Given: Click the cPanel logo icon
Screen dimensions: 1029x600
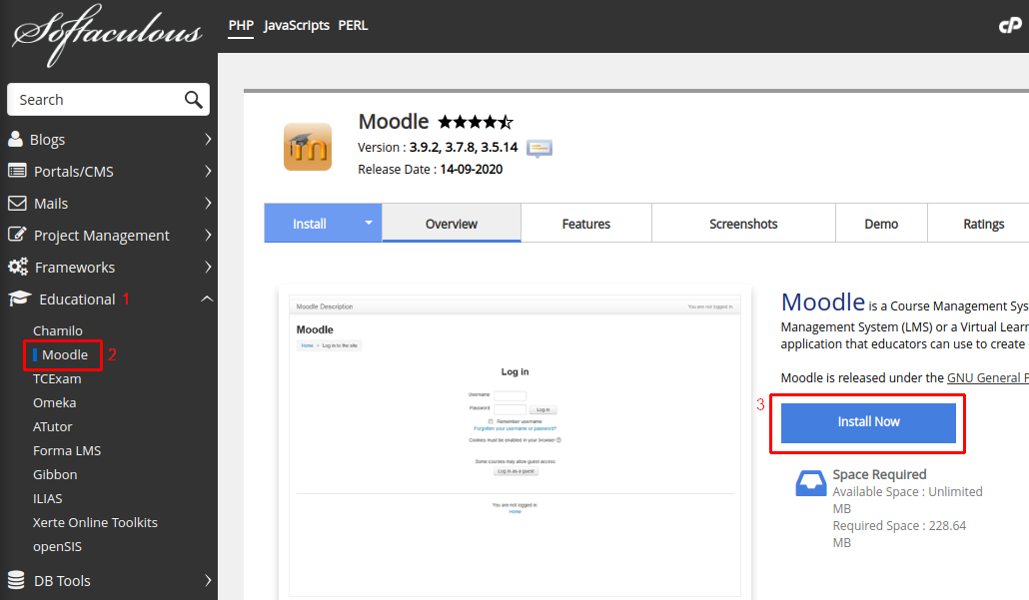Looking at the screenshot, I should [x=1010, y=26].
